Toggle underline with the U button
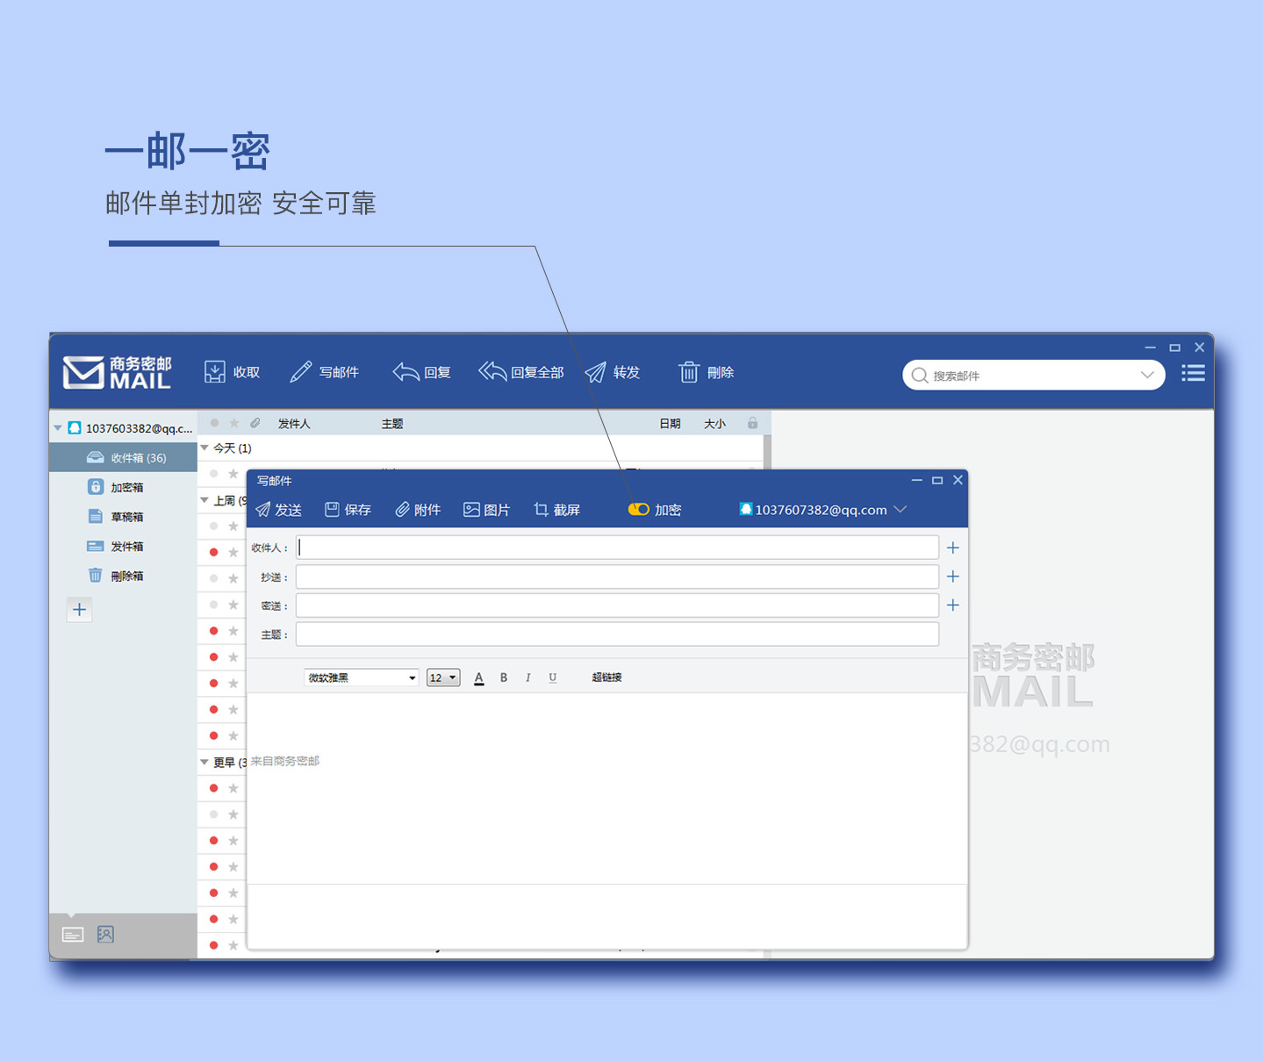This screenshot has width=1263, height=1061. pos(553,677)
